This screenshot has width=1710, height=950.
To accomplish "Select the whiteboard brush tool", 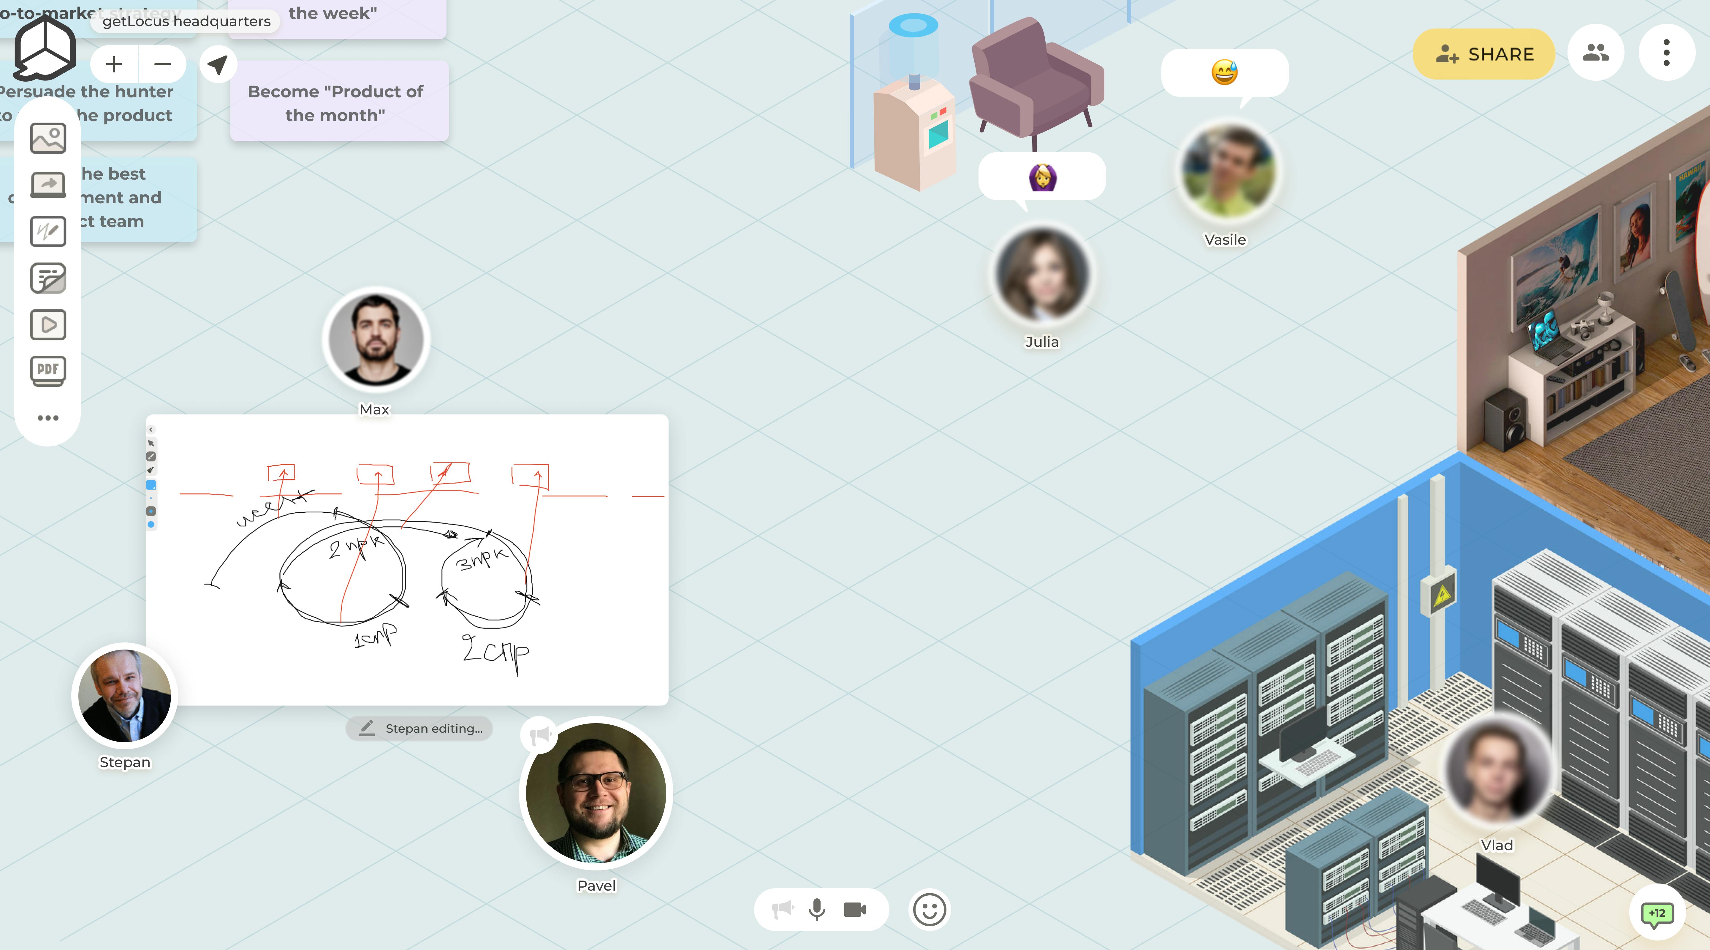I will 151,457.
